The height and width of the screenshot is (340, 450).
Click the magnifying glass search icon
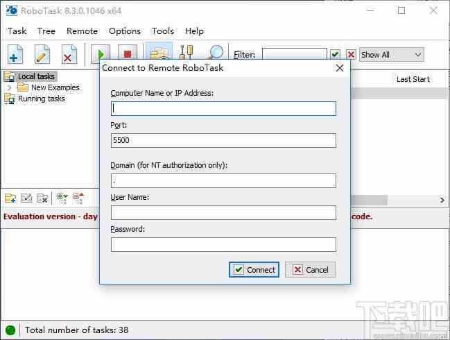point(215,52)
